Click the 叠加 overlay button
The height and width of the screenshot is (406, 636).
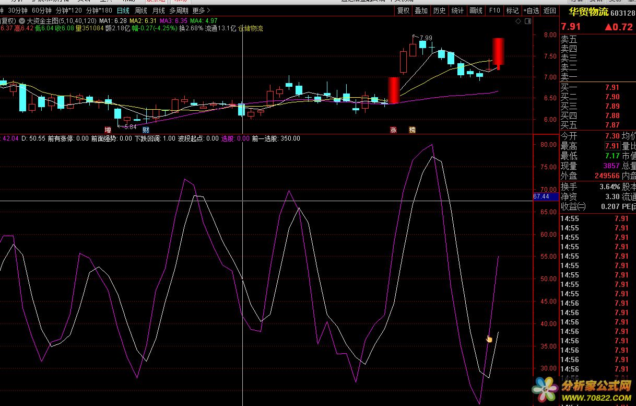(x=421, y=10)
